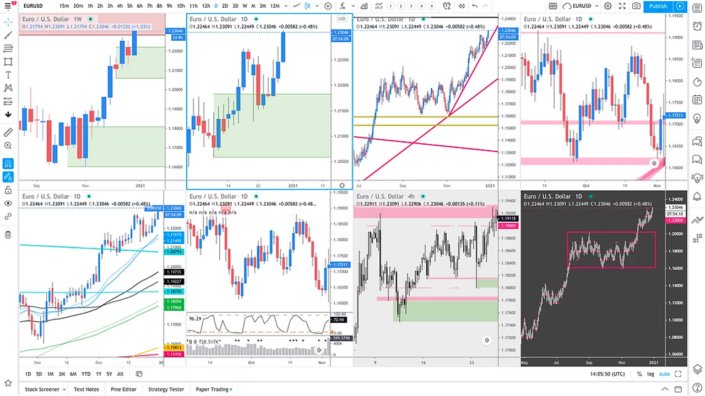Open the multi-chart layout selector grid

[553, 6]
